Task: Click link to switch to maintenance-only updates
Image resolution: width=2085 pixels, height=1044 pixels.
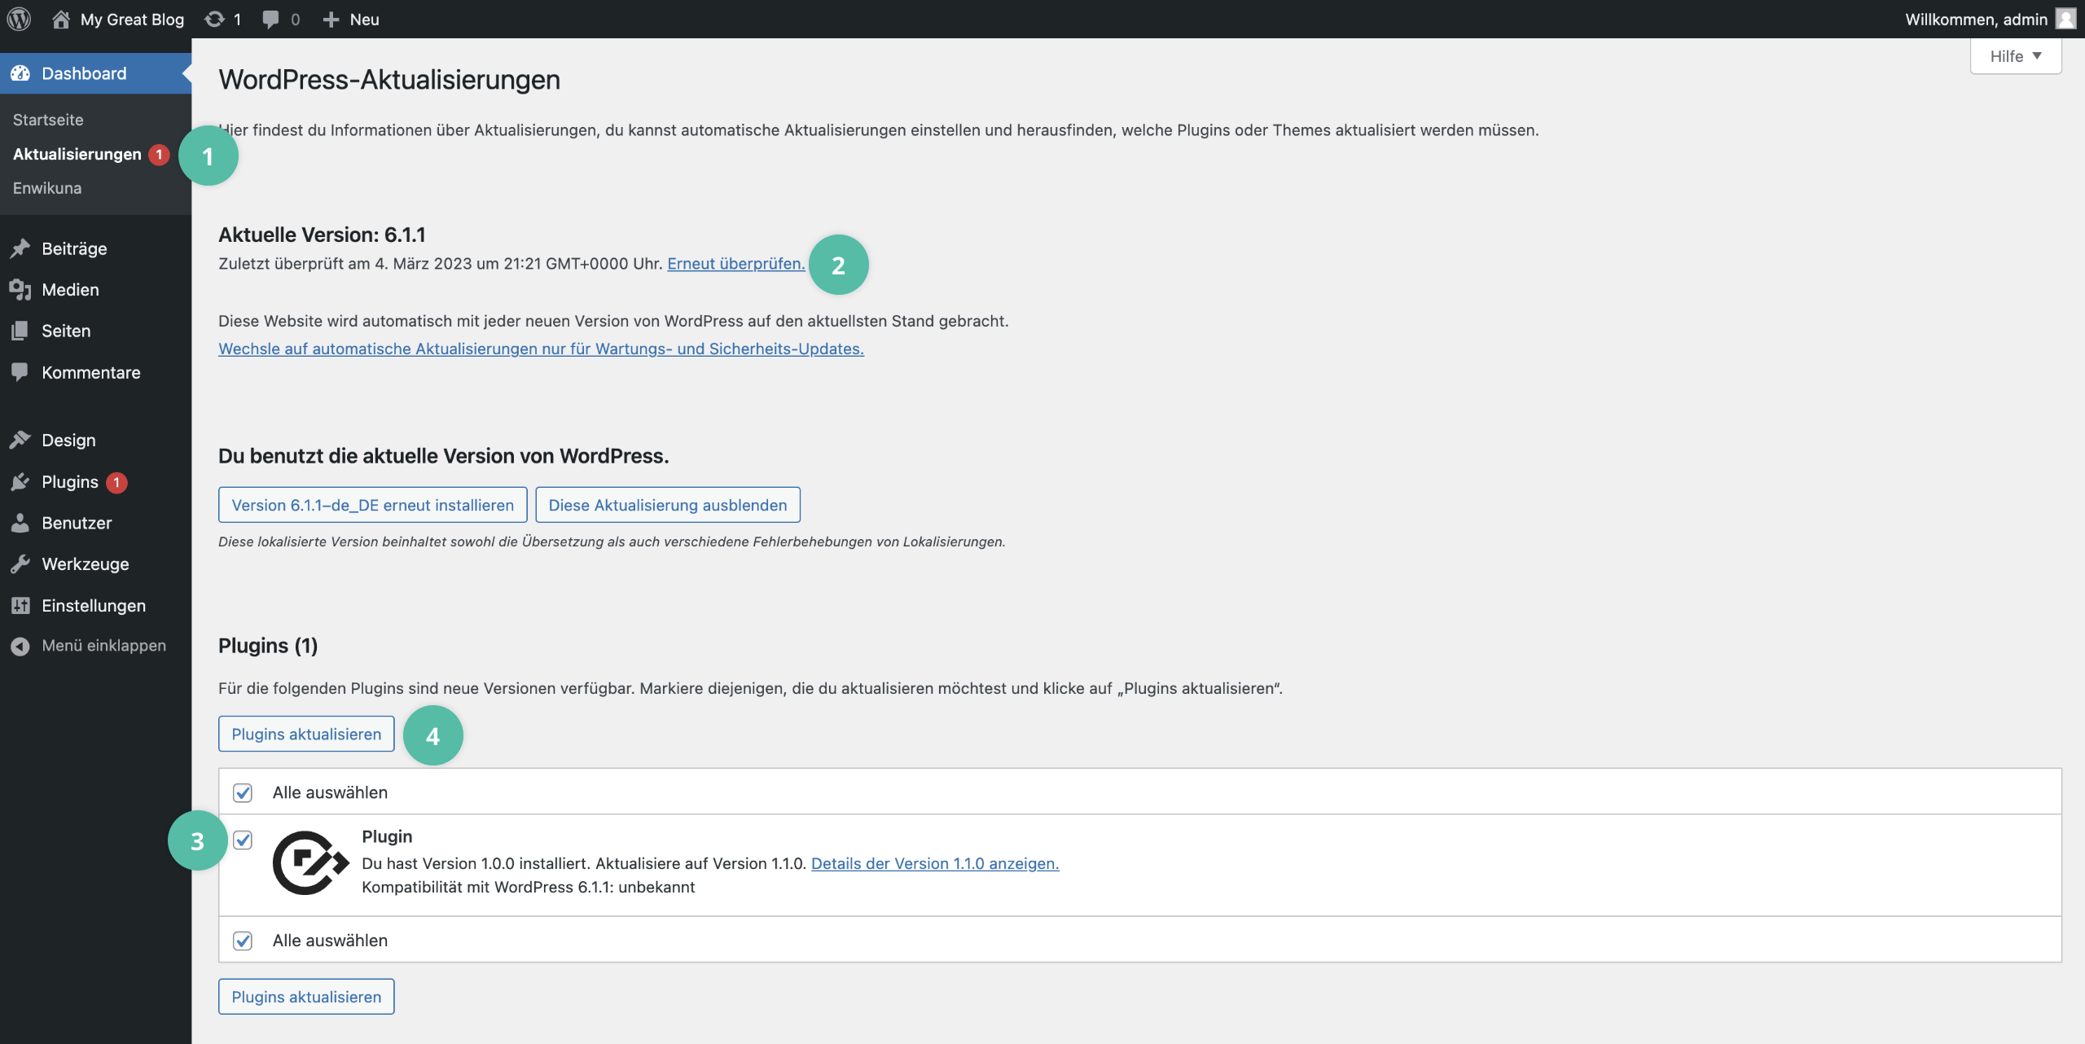Action: (541, 349)
